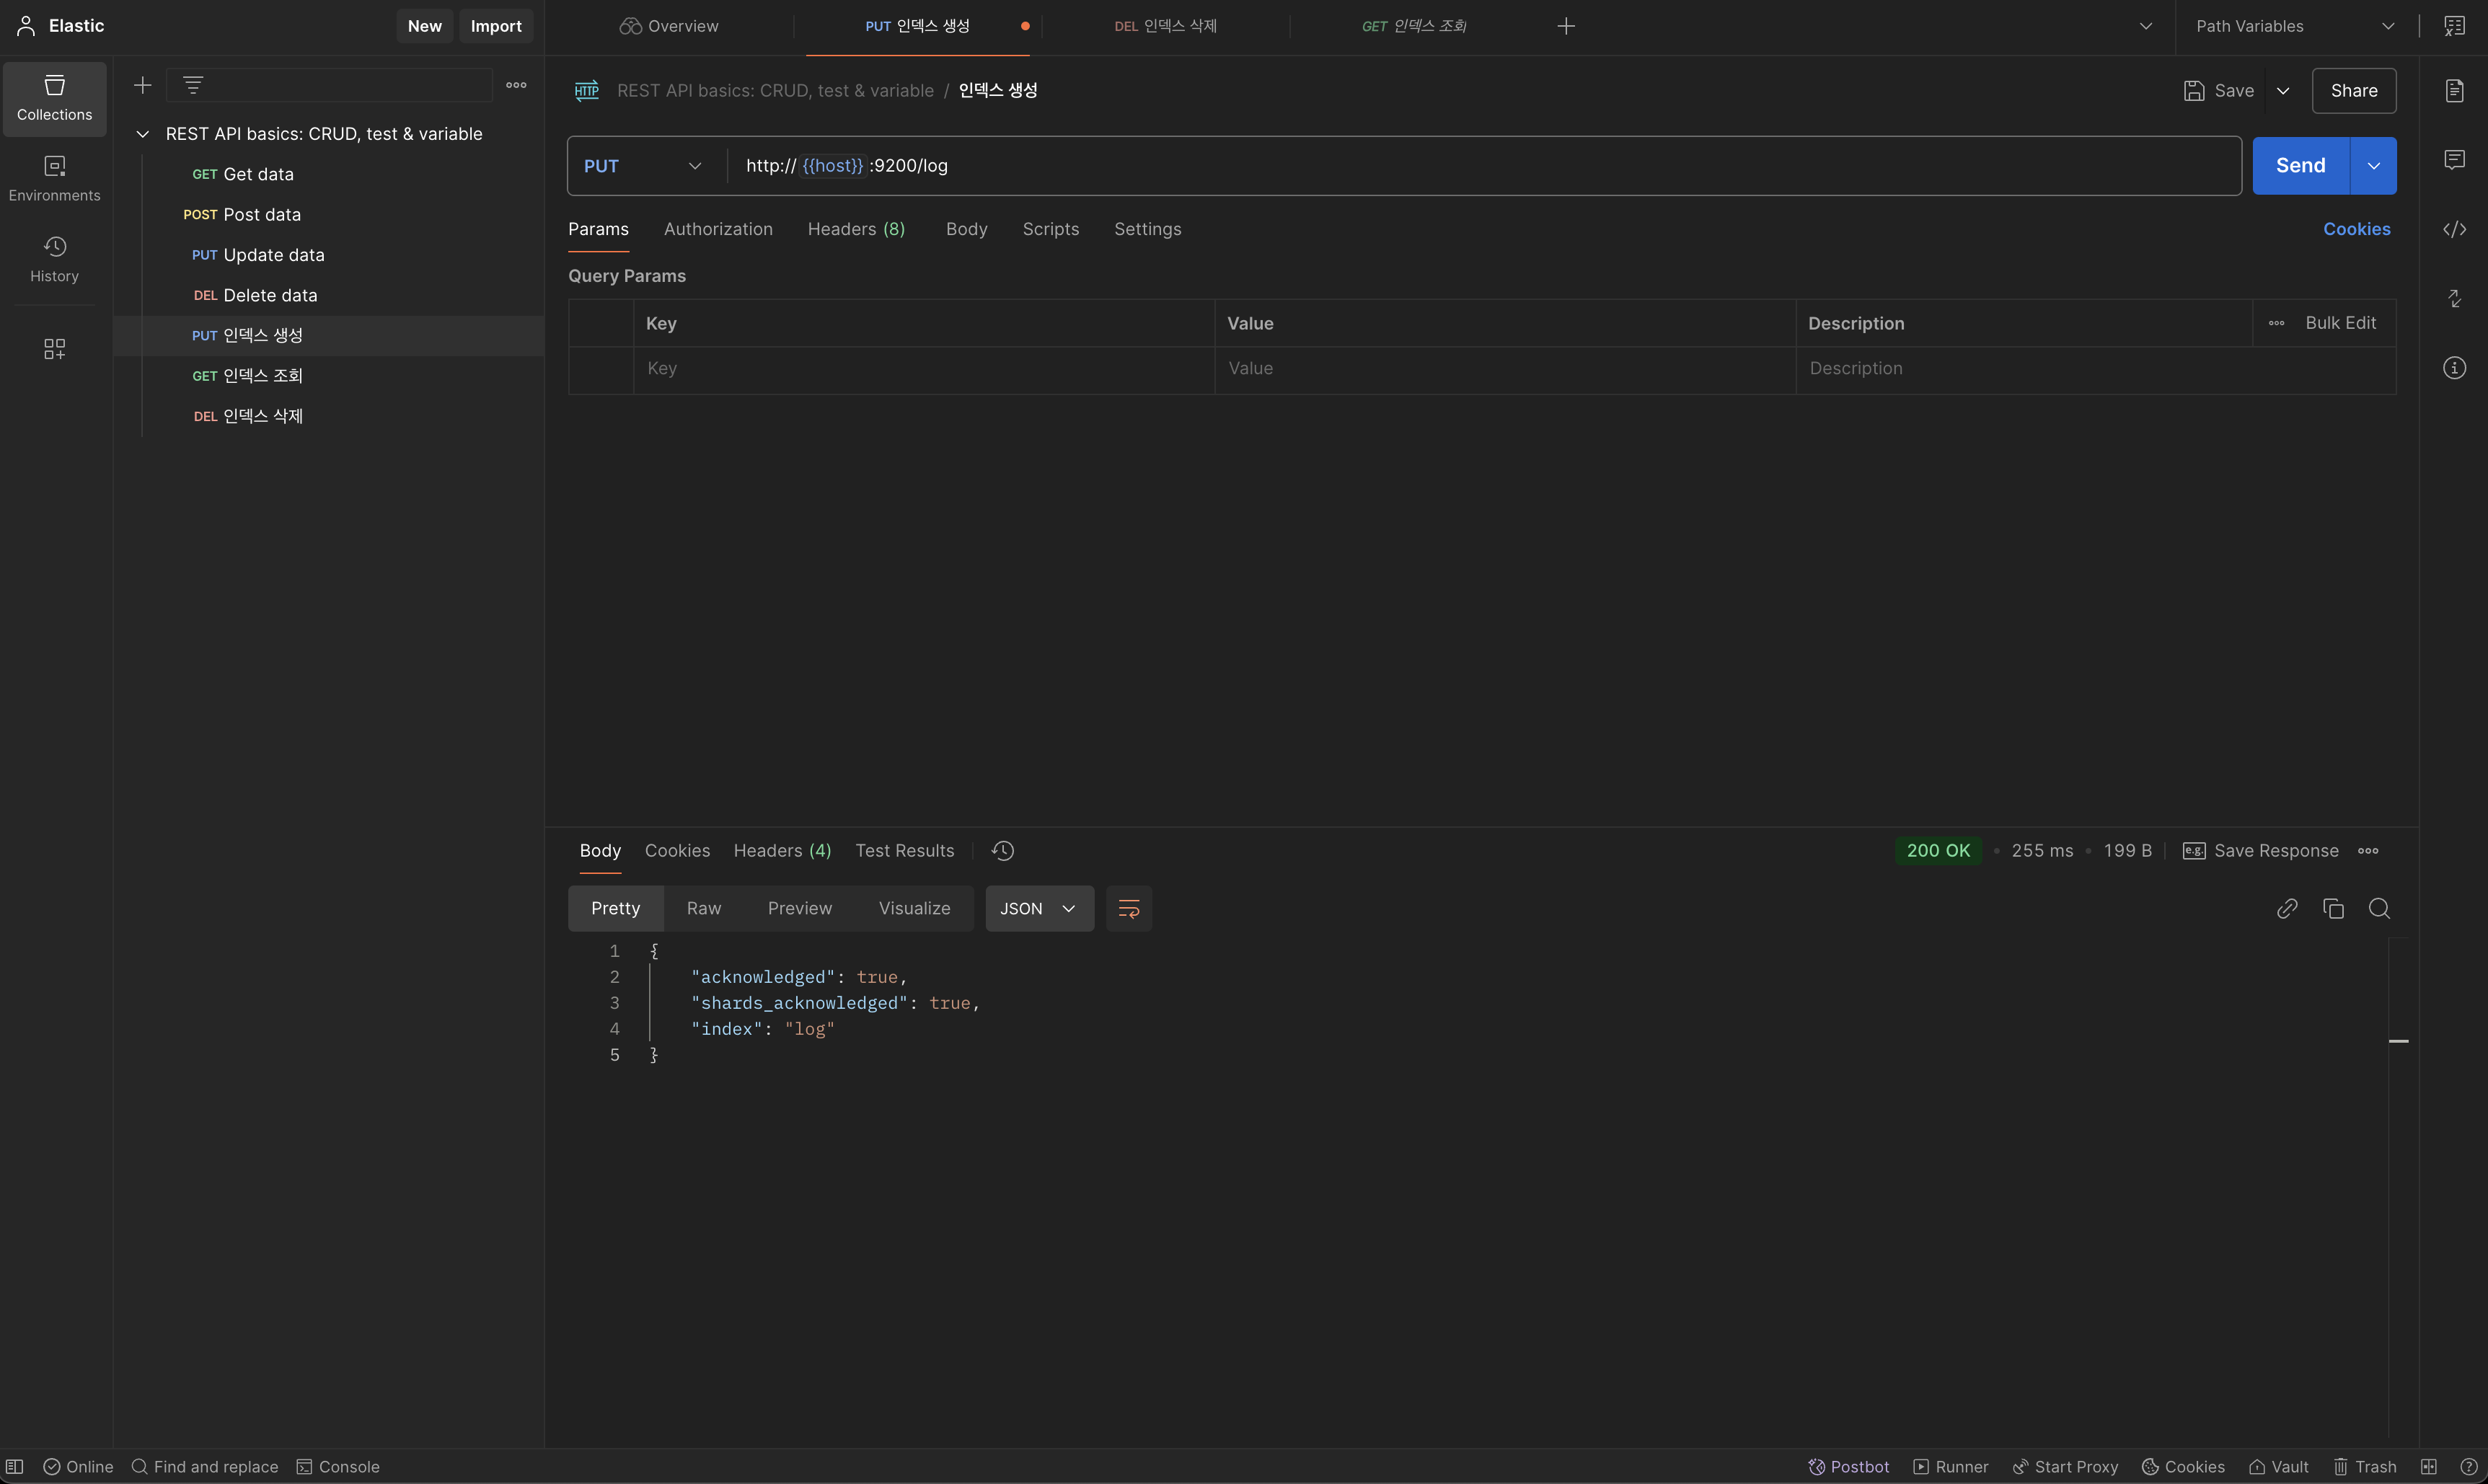The width and height of the screenshot is (2488, 1484).
Task: Open the code snippet panel icon
Action: pos(2454,230)
